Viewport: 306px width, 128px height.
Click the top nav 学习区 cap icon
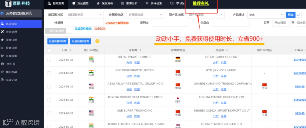[x=172, y=3]
